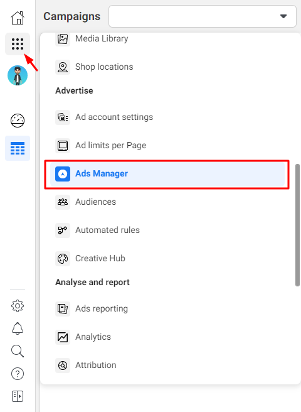Screen dimensions: 301x412
Task: Click the Analytics chart icon
Action: [x=63, y=337]
